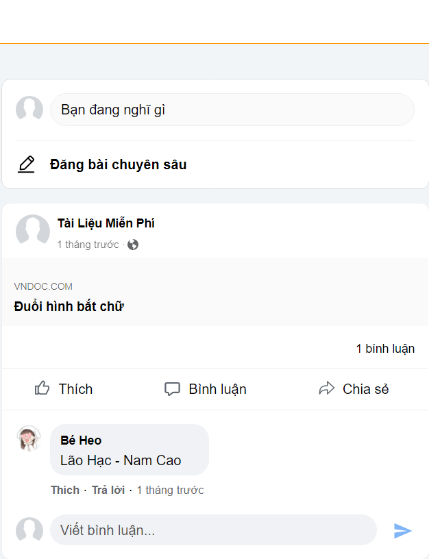
Task: Click the avatar next to Bạn đang nghĩ gì
Action: coord(29,109)
